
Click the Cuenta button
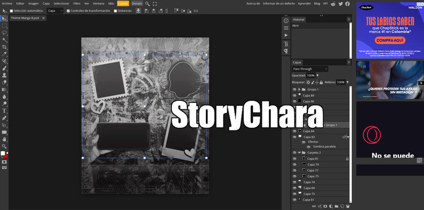tap(123, 3)
